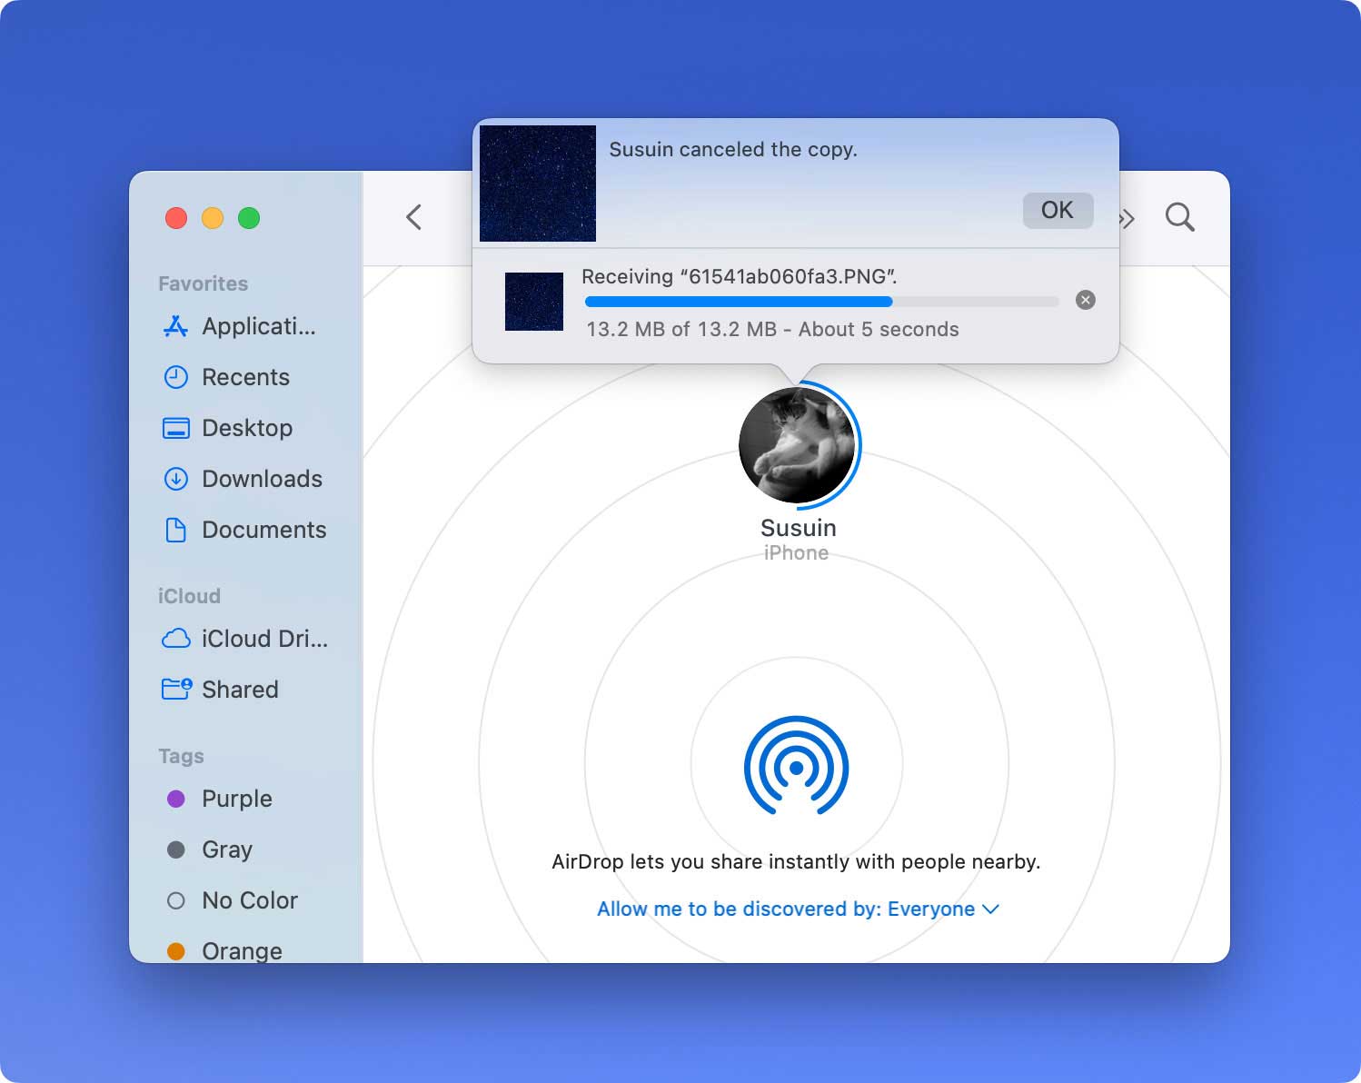The image size is (1361, 1083).
Task: Click the orange tag color dot
Action: (x=176, y=951)
